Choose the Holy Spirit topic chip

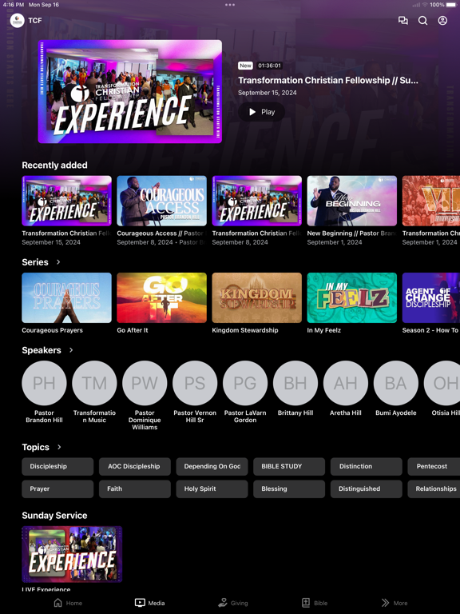[x=212, y=488]
